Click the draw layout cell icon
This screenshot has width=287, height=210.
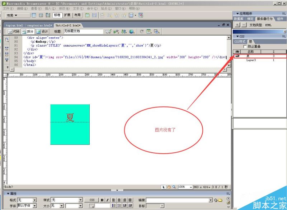94,15
